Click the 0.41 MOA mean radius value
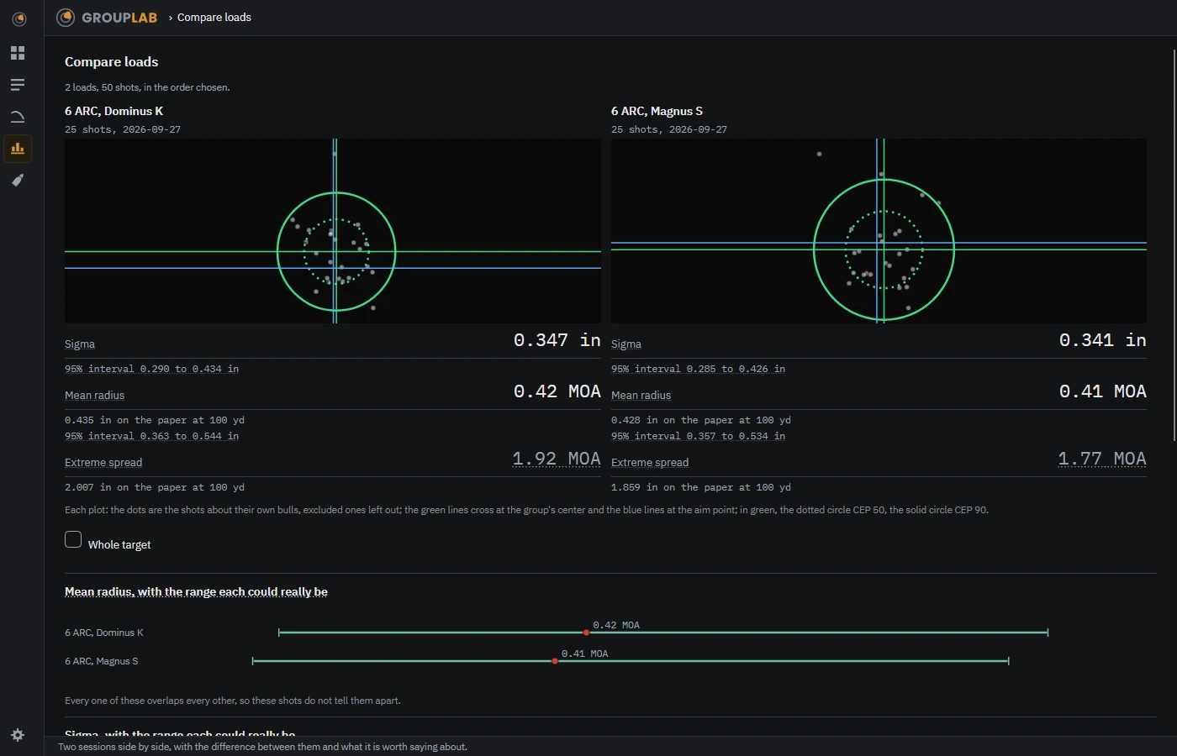The height and width of the screenshot is (756, 1177). pyautogui.click(x=1103, y=391)
